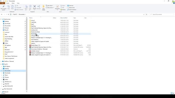175x98 pixels.
Task: Click the Delete X icon
Action: 35,7
